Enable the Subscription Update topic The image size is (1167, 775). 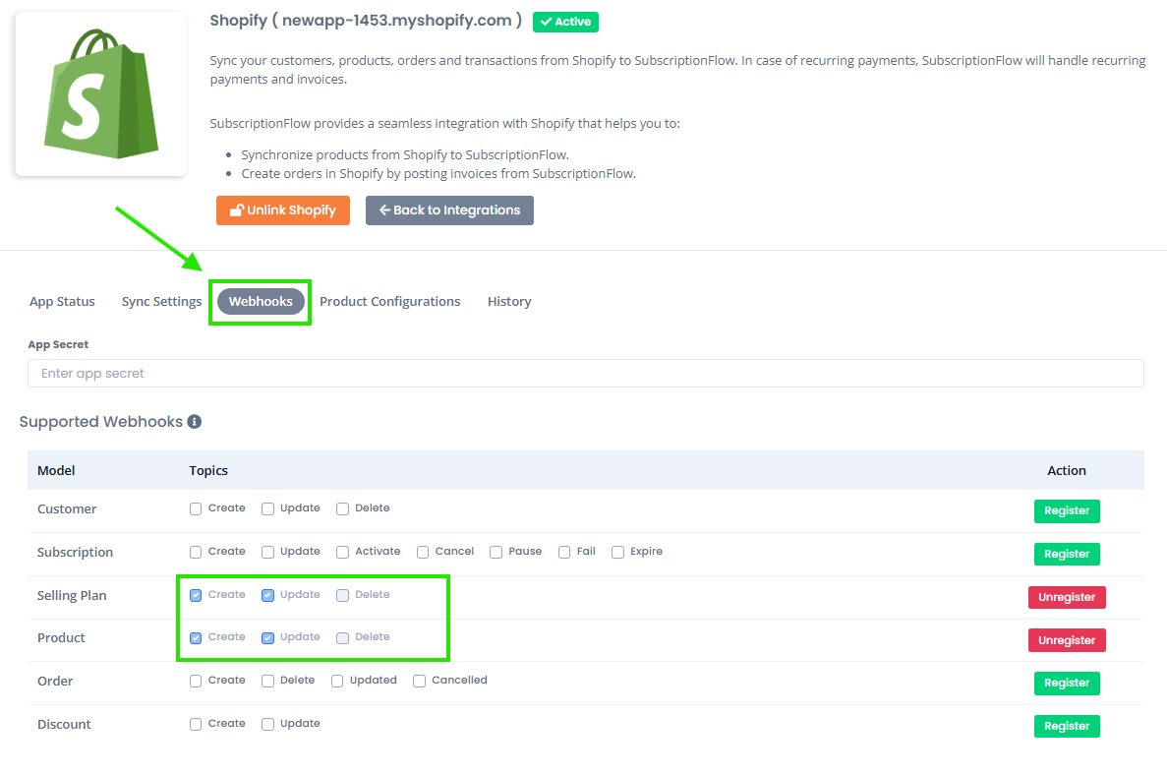click(x=268, y=553)
